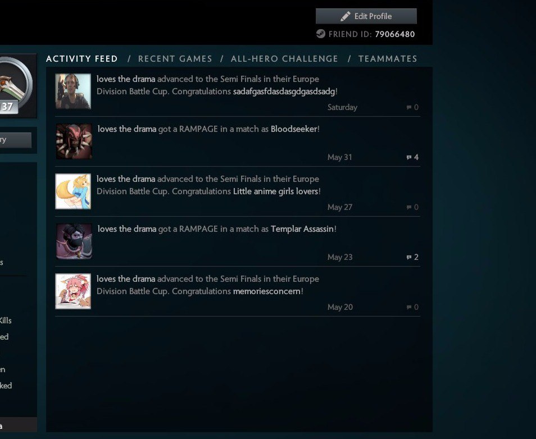Go to the Teammates tab
This screenshot has width=536, height=439.
(x=388, y=58)
